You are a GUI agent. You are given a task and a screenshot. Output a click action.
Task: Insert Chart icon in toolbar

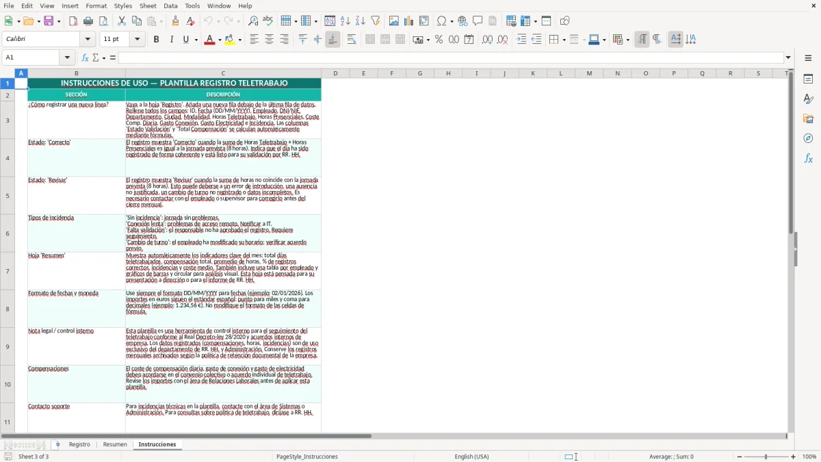pos(409,21)
